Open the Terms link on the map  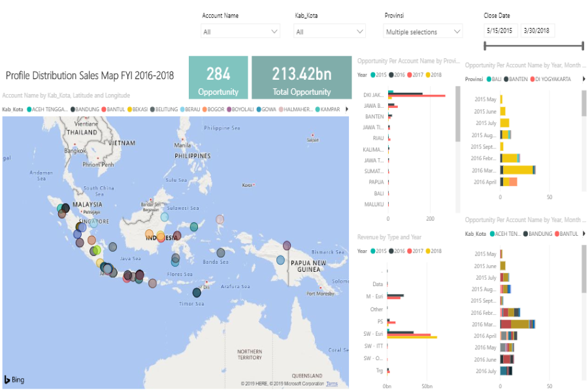[332, 384]
